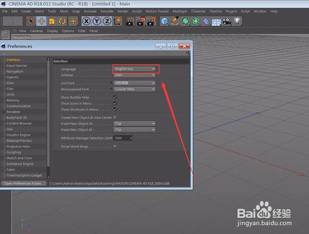Click Open Preferences Folder button
Image resolution: width=309 pixels, height=234 pixels.
(24, 183)
